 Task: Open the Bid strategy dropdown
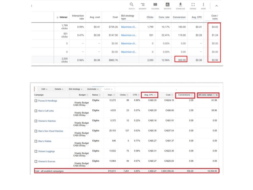coord(75,89)
